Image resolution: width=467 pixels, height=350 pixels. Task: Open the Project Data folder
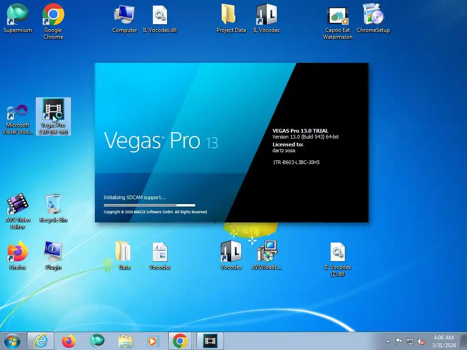[x=231, y=18]
